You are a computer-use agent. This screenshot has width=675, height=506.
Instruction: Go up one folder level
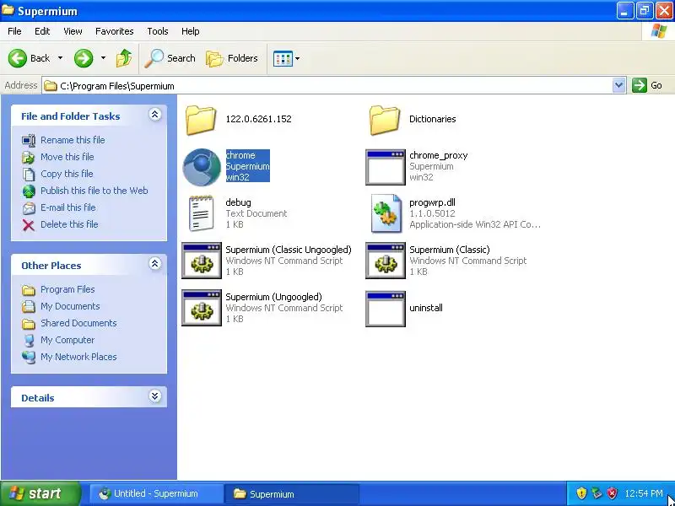click(x=124, y=58)
